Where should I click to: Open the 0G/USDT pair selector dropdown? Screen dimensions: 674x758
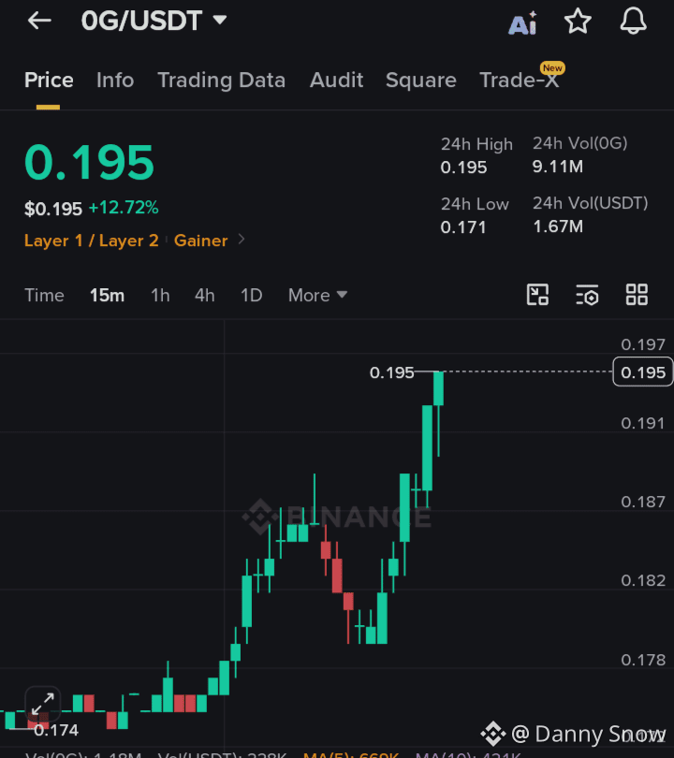click(154, 21)
